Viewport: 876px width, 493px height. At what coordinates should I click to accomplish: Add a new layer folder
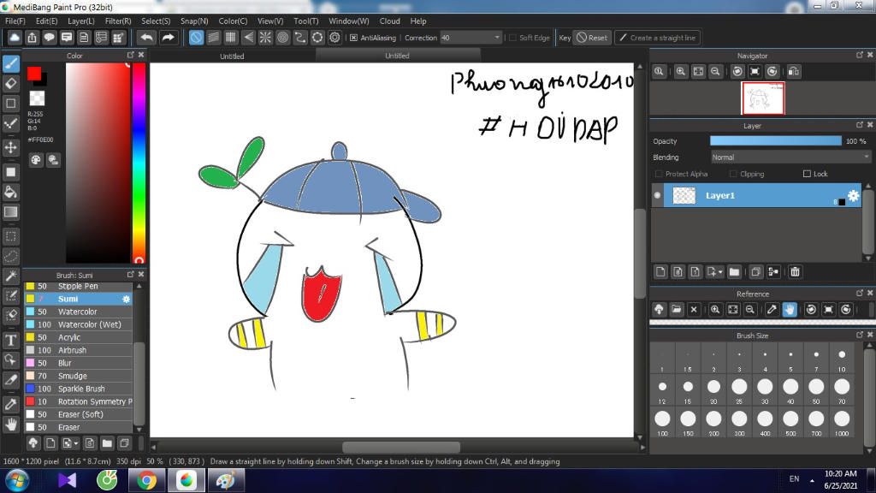pyautogui.click(x=734, y=271)
